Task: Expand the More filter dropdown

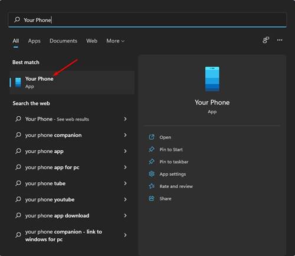Action: (x=115, y=41)
